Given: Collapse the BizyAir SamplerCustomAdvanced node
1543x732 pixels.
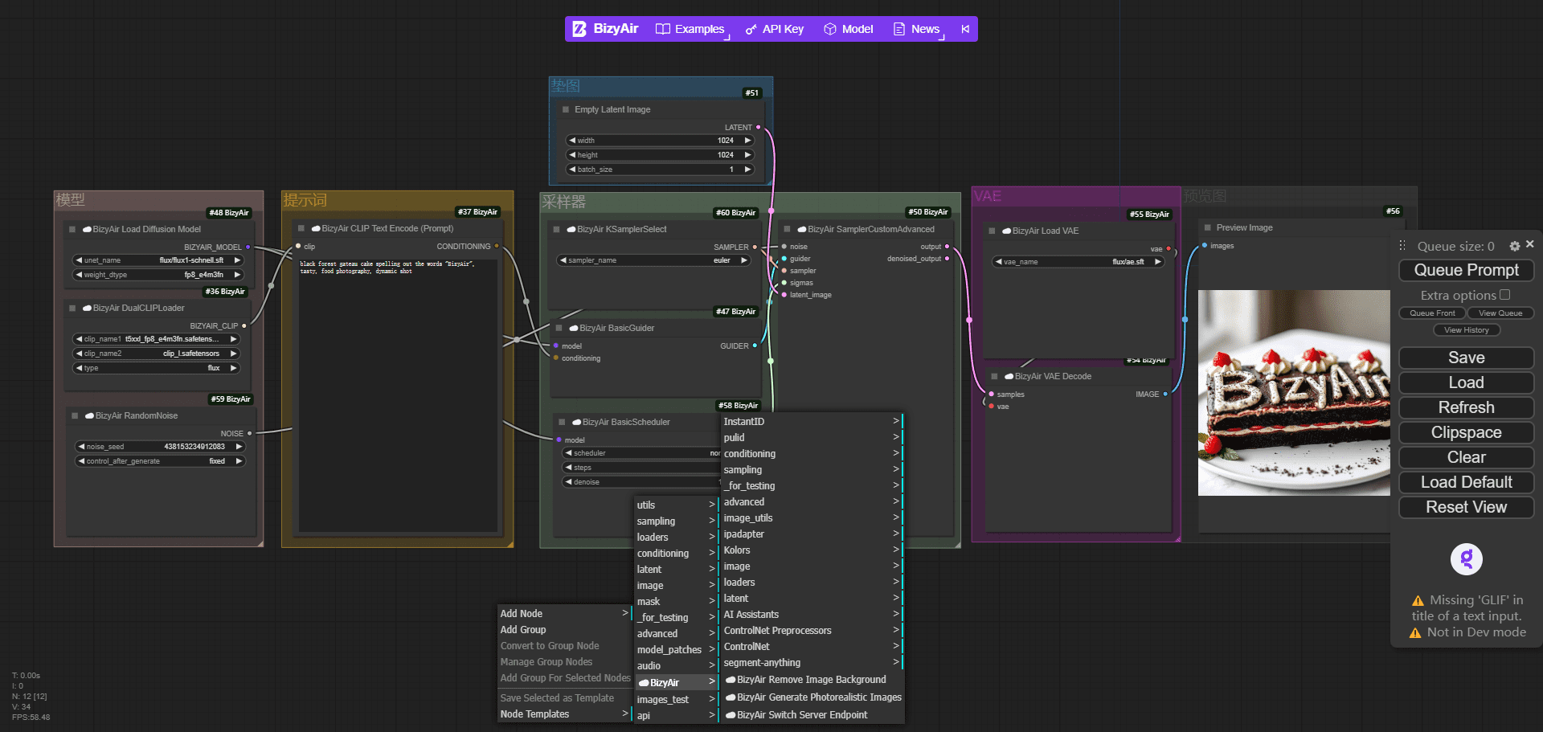Looking at the screenshot, I should click(788, 229).
